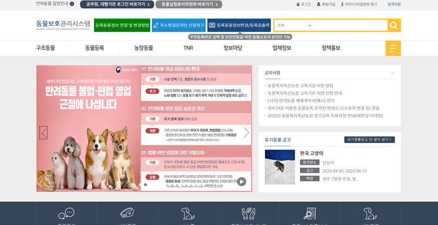Screen dimensions: 438x225
Task: Open the 구조동물 menu
Action: click(x=45, y=48)
